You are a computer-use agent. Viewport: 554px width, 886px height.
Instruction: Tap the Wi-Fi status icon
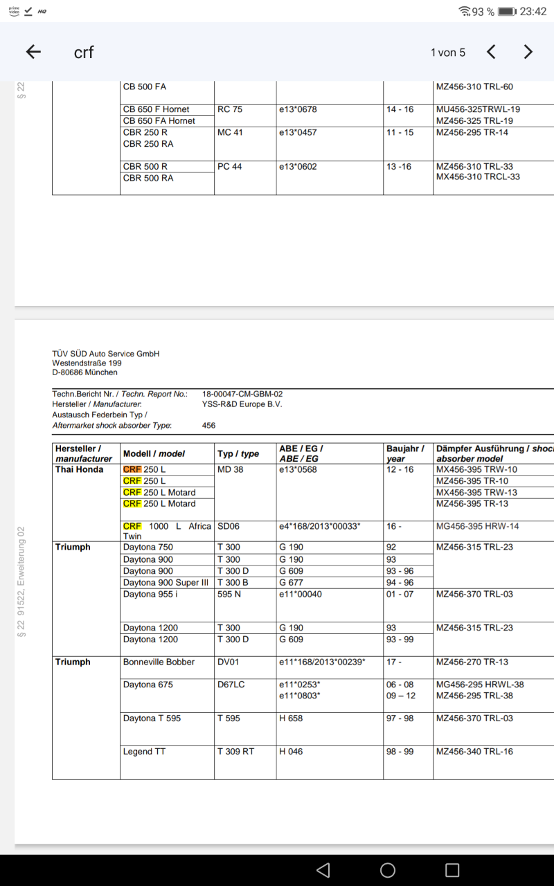(464, 11)
